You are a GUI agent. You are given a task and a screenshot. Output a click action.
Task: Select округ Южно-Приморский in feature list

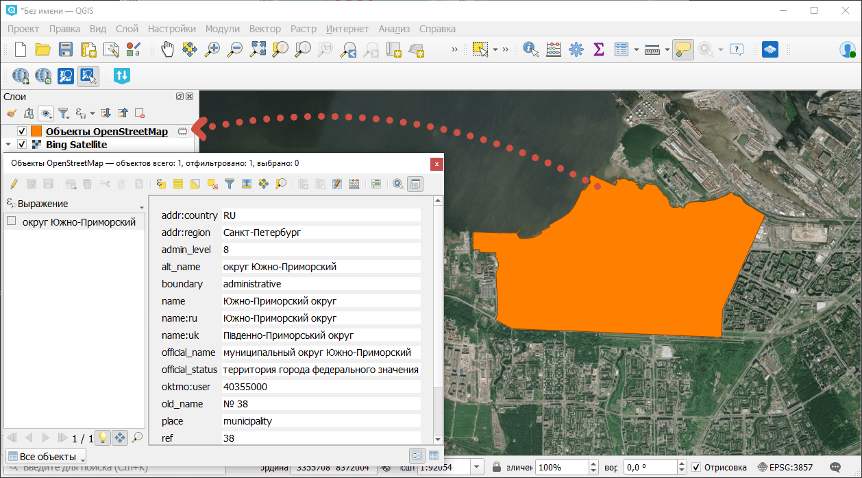79,222
